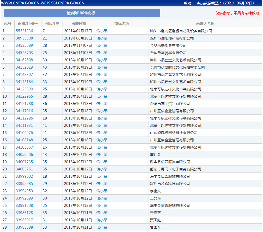Open application number 34111931

click(x=24, y=125)
